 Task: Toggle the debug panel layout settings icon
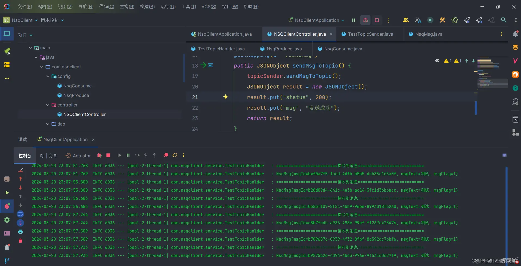(504, 155)
